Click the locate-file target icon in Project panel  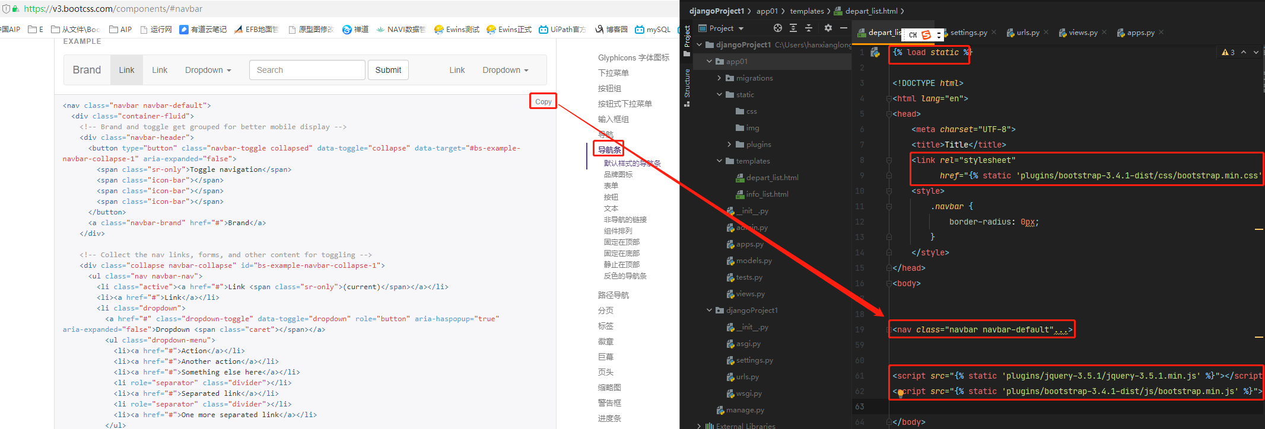[778, 28]
